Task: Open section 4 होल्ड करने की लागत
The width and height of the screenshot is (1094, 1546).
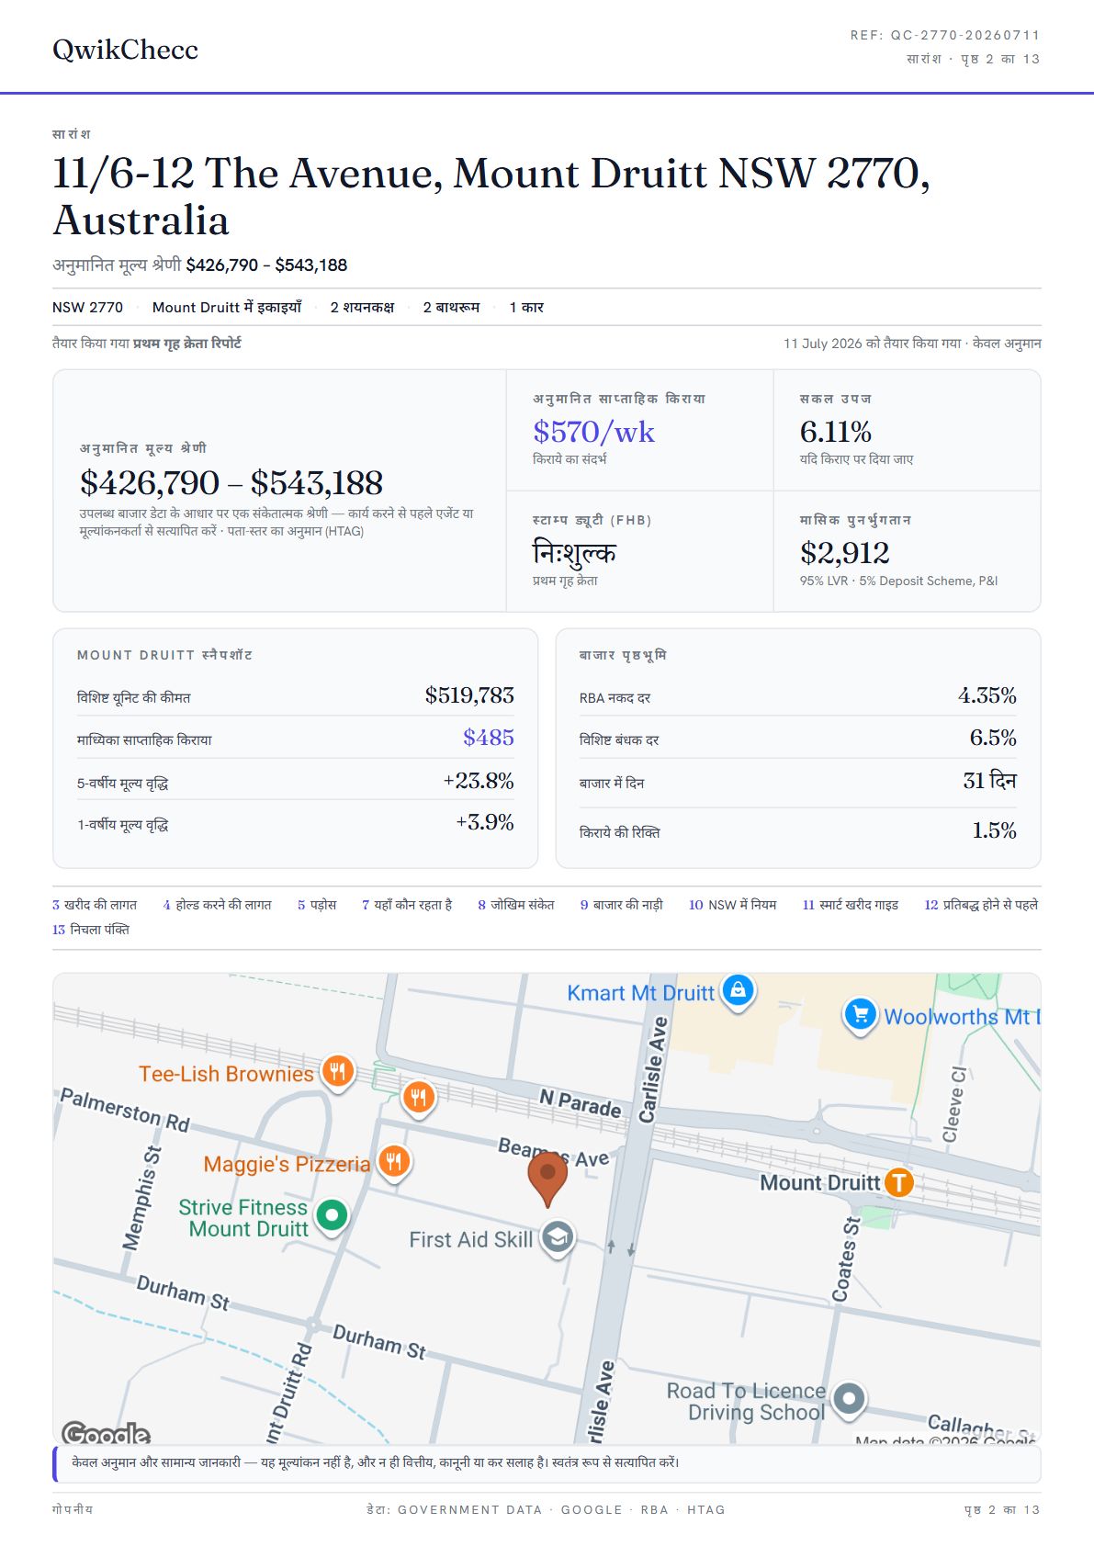Action: pyautogui.click(x=218, y=905)
